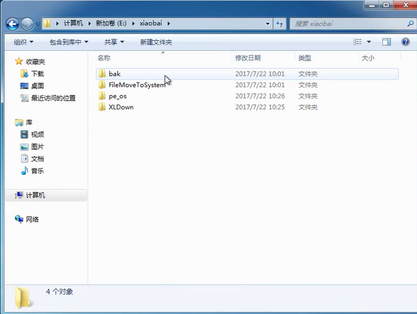The image size is (417, 314).
Task: Expand the 包含到库中 dropdown
Action: 69,42
